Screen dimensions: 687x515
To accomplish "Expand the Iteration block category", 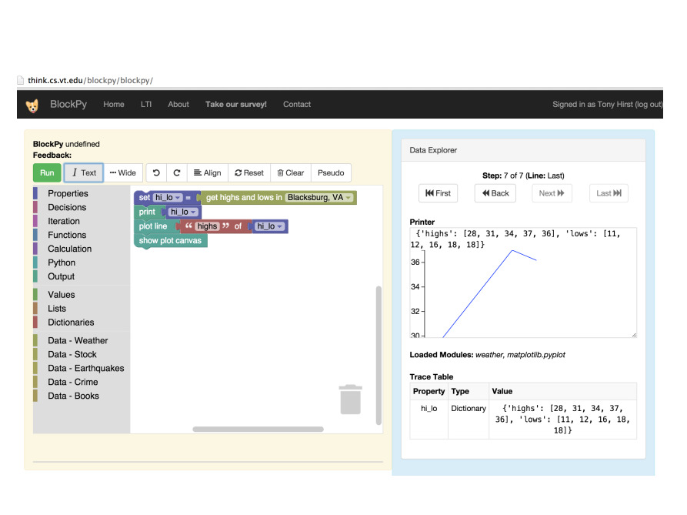I will tap(64, 221).
